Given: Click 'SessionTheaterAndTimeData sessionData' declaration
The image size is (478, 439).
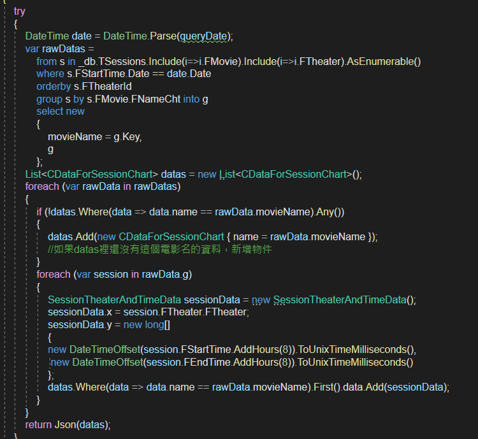Looking at the screenshot, I should point(144,300).
